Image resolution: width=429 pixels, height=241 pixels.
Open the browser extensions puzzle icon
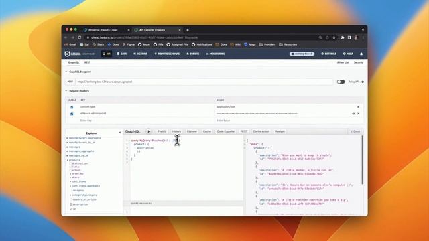343,37
